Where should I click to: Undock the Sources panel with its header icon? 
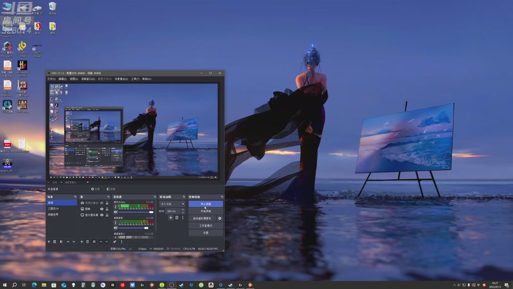108,197
